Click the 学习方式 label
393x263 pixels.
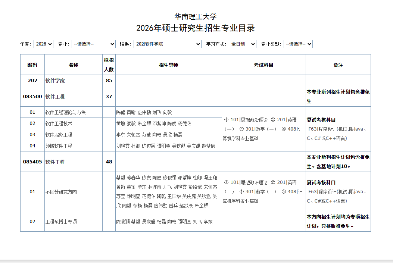pos(216,44)
